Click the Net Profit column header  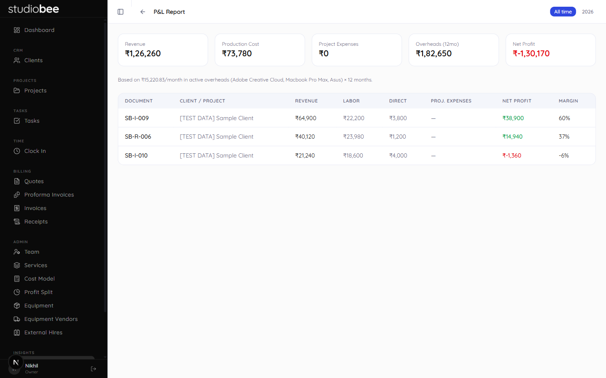click(517, 101)
